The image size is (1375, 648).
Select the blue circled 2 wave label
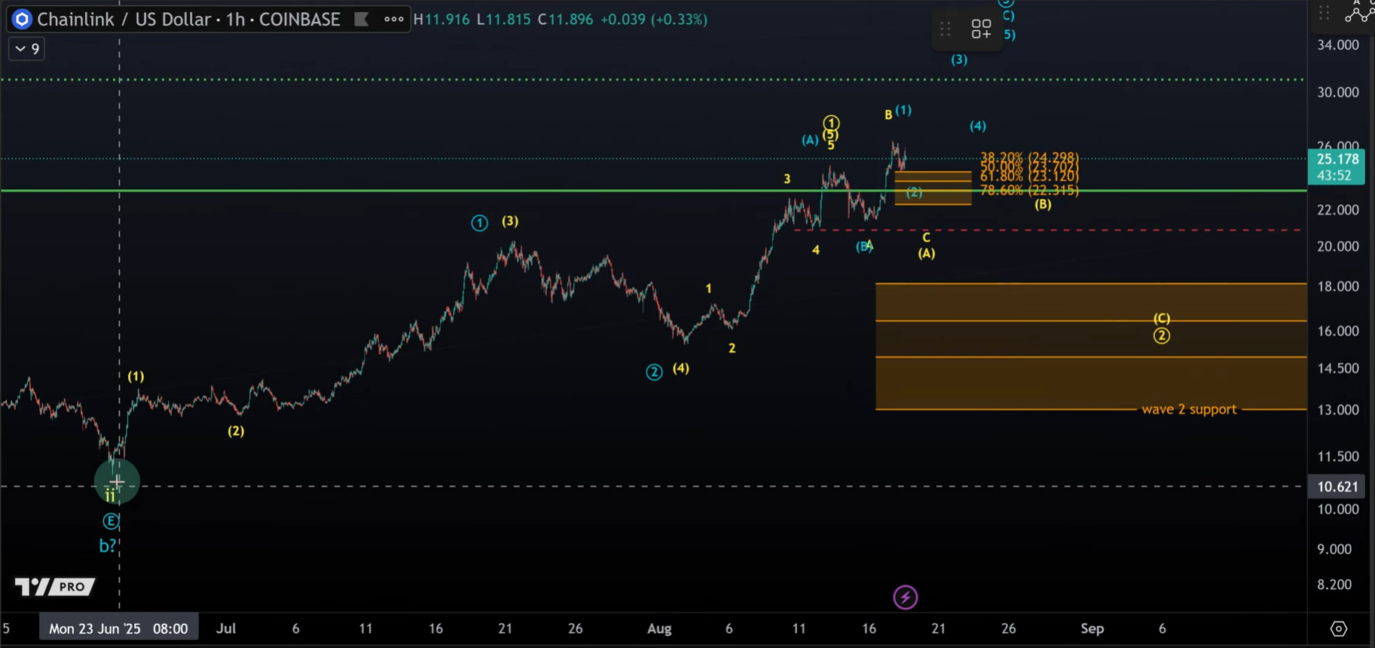pos(654,372)
